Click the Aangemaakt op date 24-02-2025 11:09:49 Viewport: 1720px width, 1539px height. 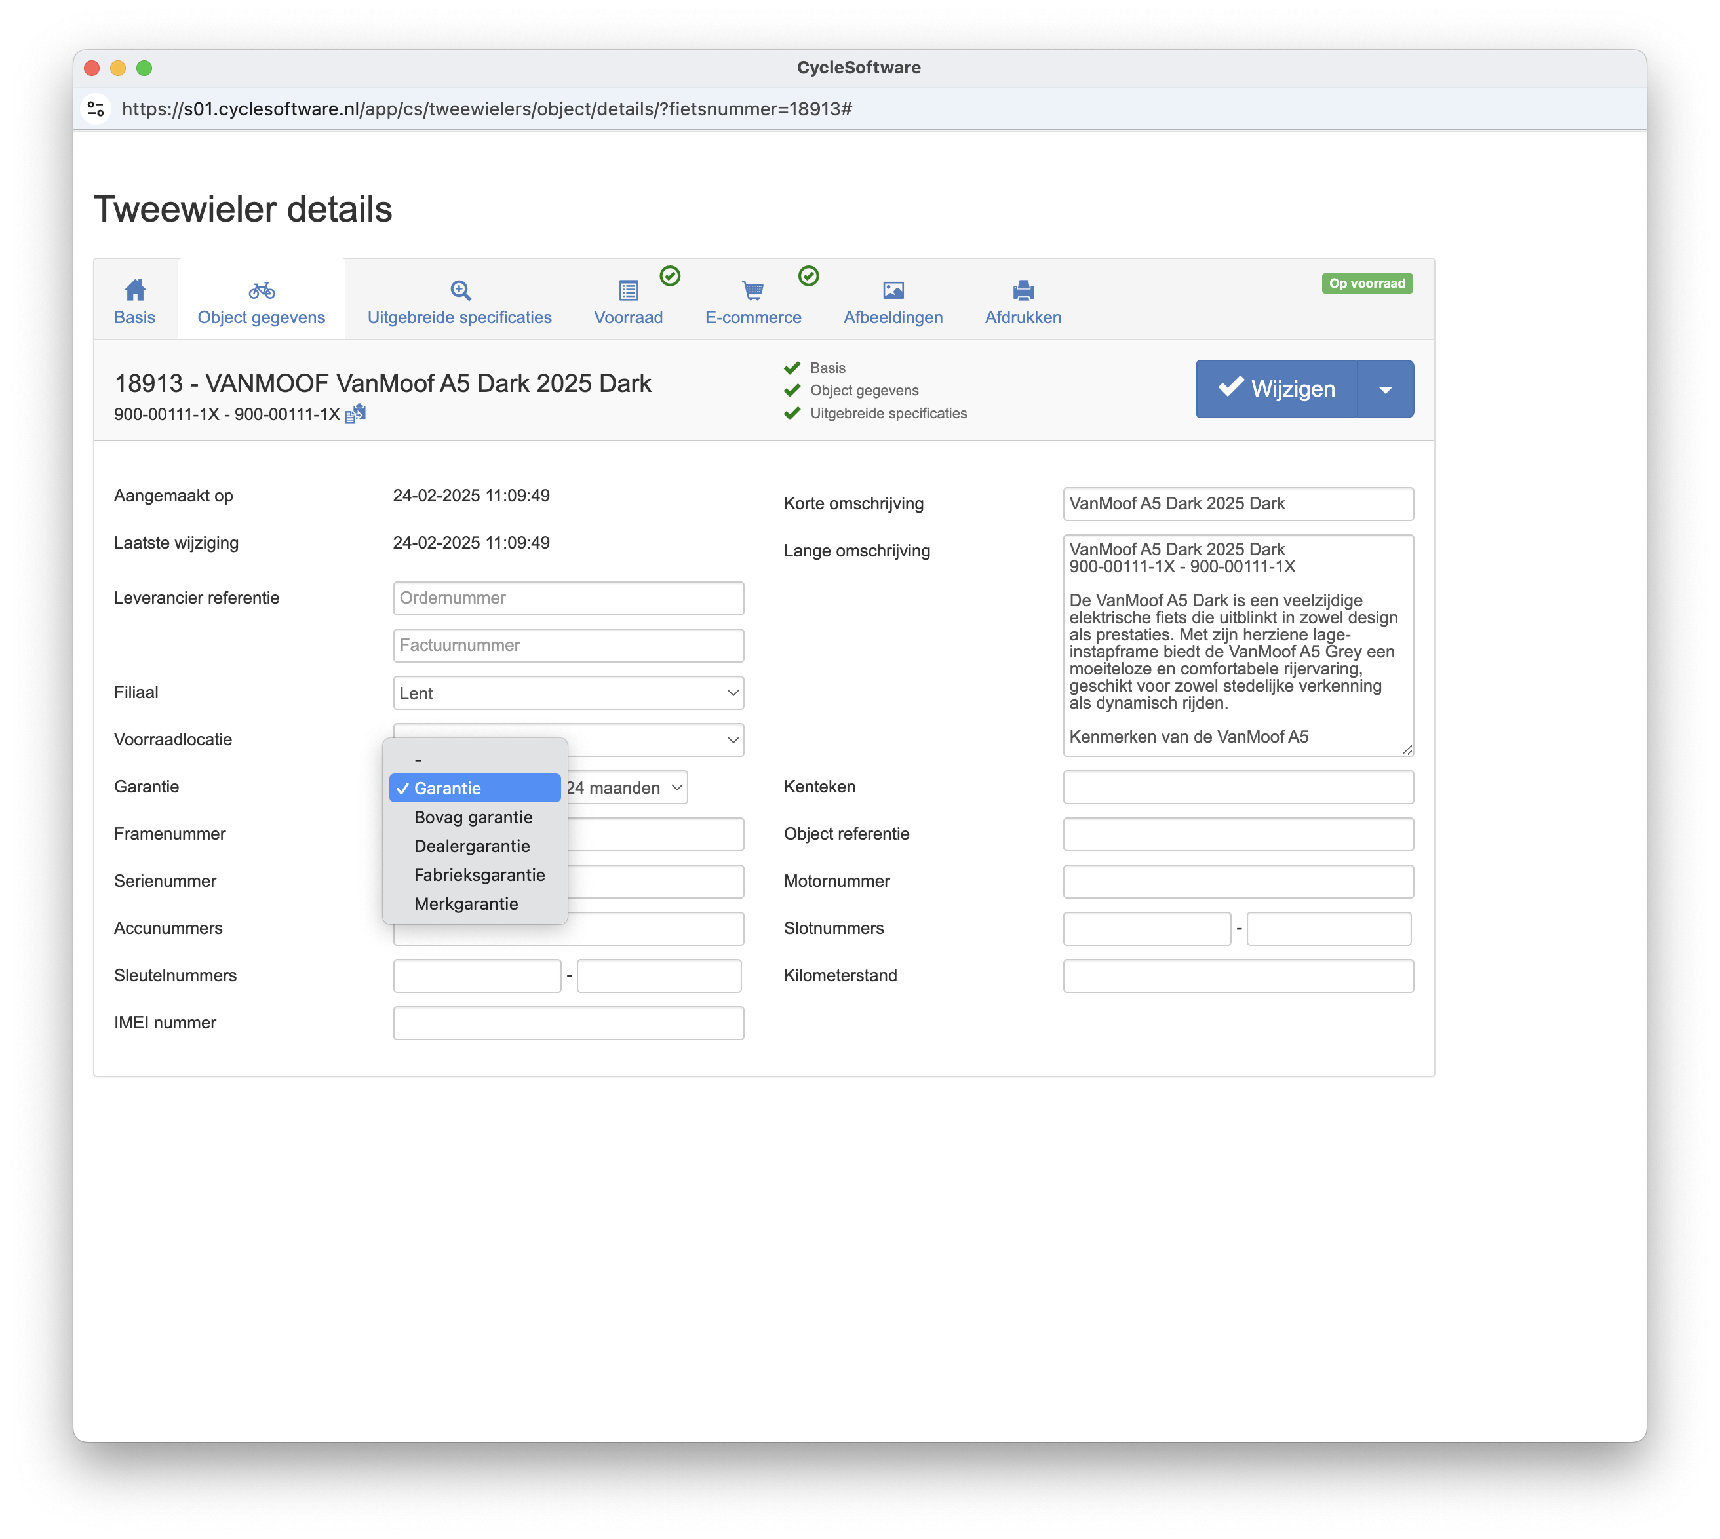tap(471, 496)
